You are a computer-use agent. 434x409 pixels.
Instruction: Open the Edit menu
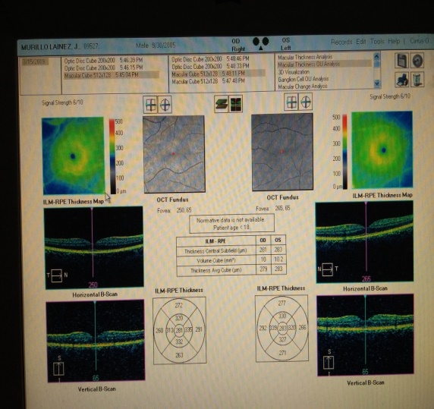click(x=360, y=42)
